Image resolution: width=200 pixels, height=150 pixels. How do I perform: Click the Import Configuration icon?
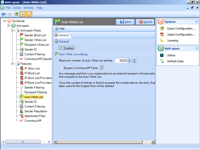(162, 34)
